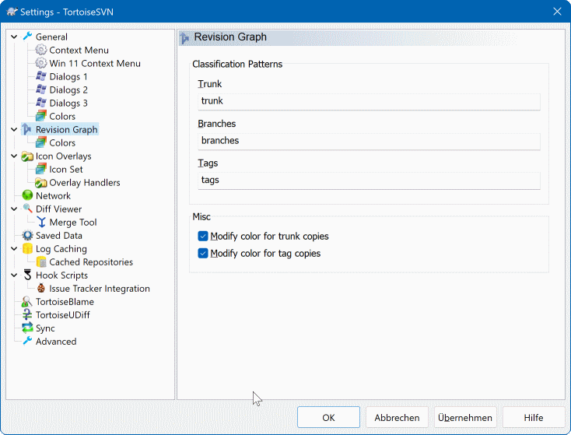Image resolution: width=571 pixels, height=435 pixels.
Task: Open Win 11 Context Menu settings
Action: pos(95,63)
